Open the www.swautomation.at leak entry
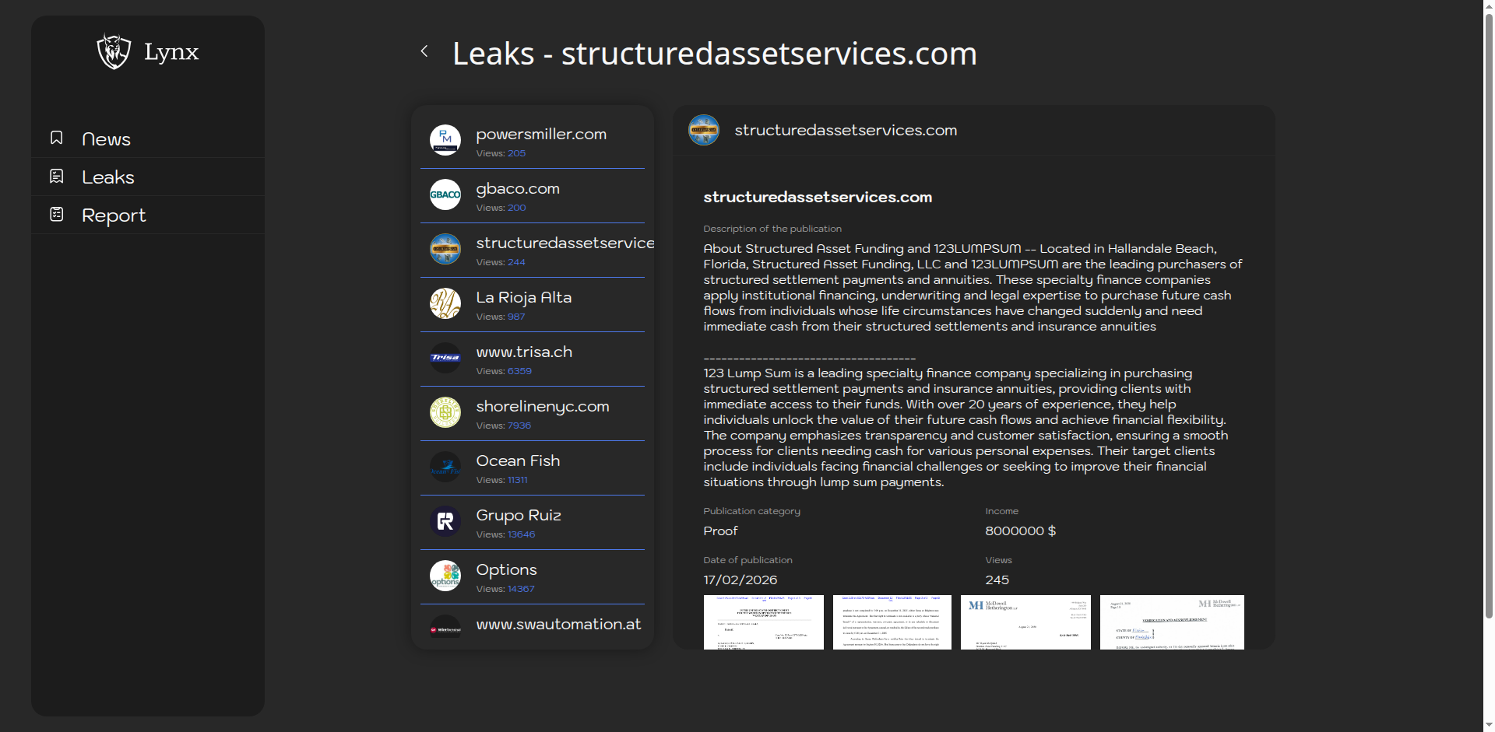Screen dimensions: 1495x732 (x=558, y=625)
